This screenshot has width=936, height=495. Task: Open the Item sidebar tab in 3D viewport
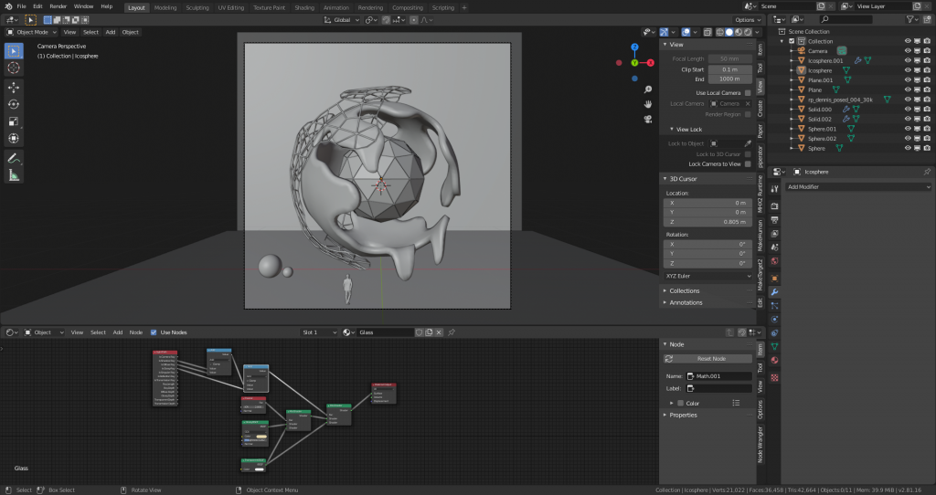[x=760, y=49]
